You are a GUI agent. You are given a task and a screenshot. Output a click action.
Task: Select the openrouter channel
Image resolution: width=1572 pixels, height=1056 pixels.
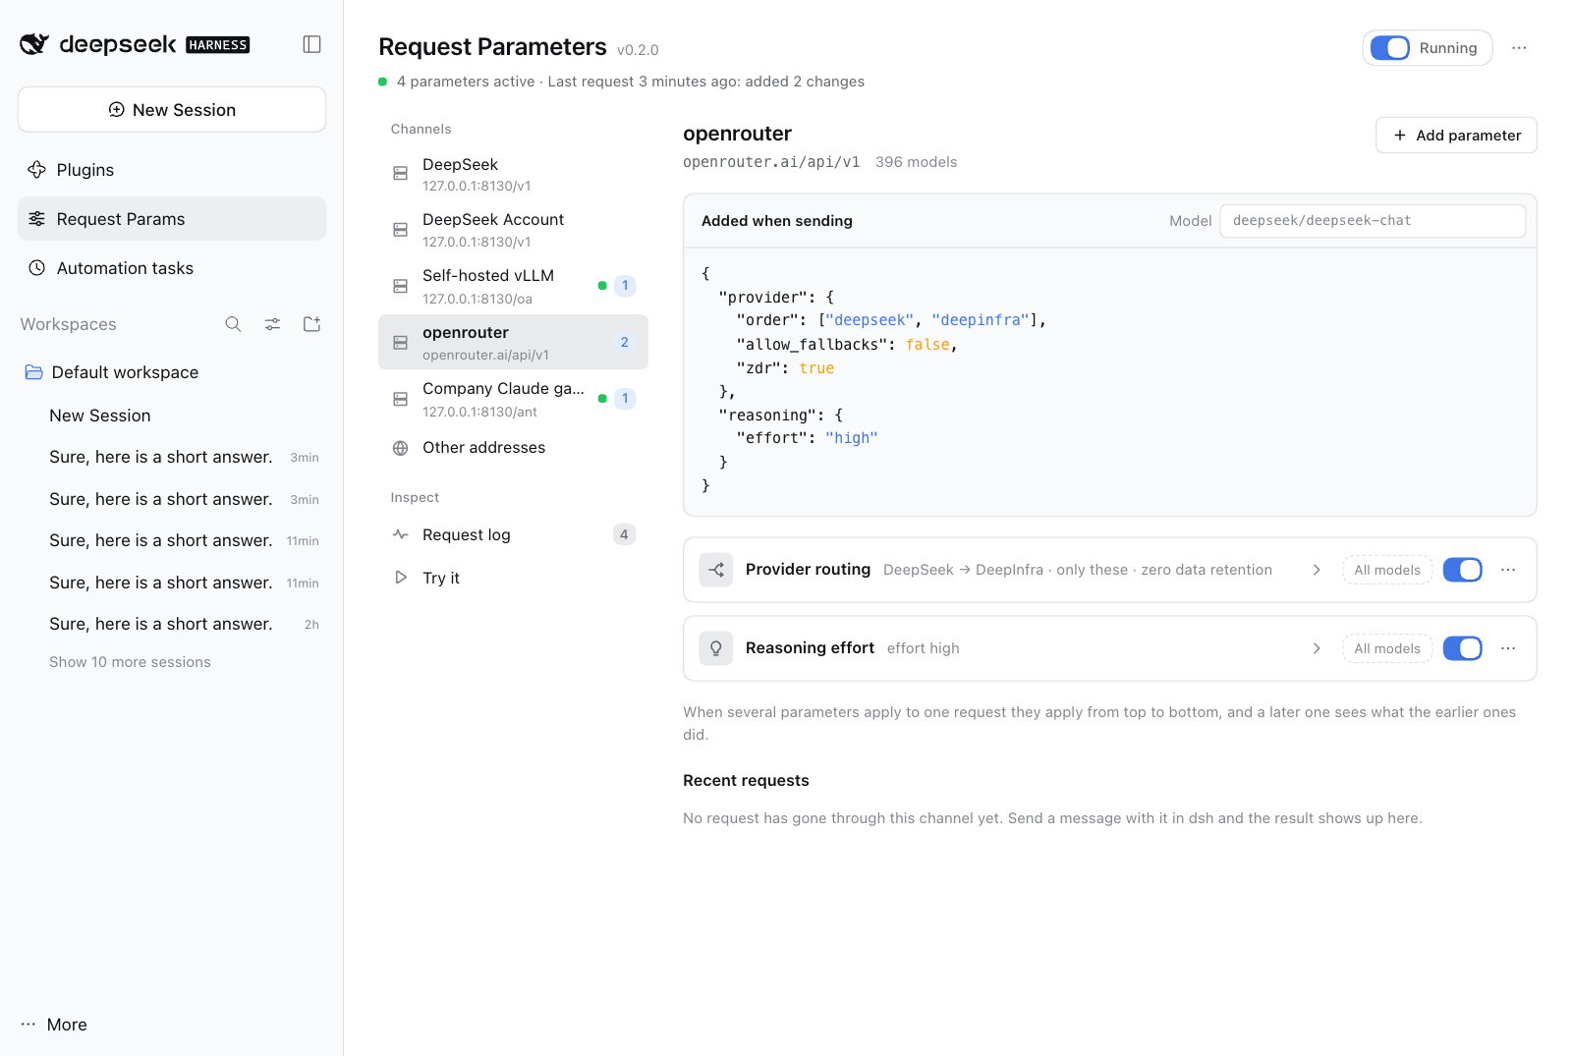click(513, 342)
